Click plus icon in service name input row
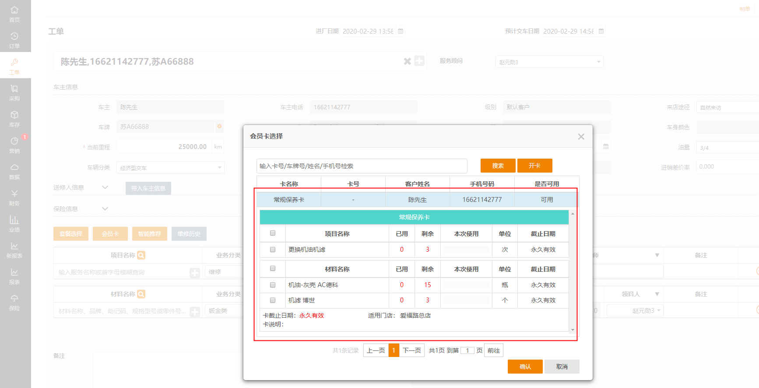Screen dimensions: 759x388 point(195,273)
